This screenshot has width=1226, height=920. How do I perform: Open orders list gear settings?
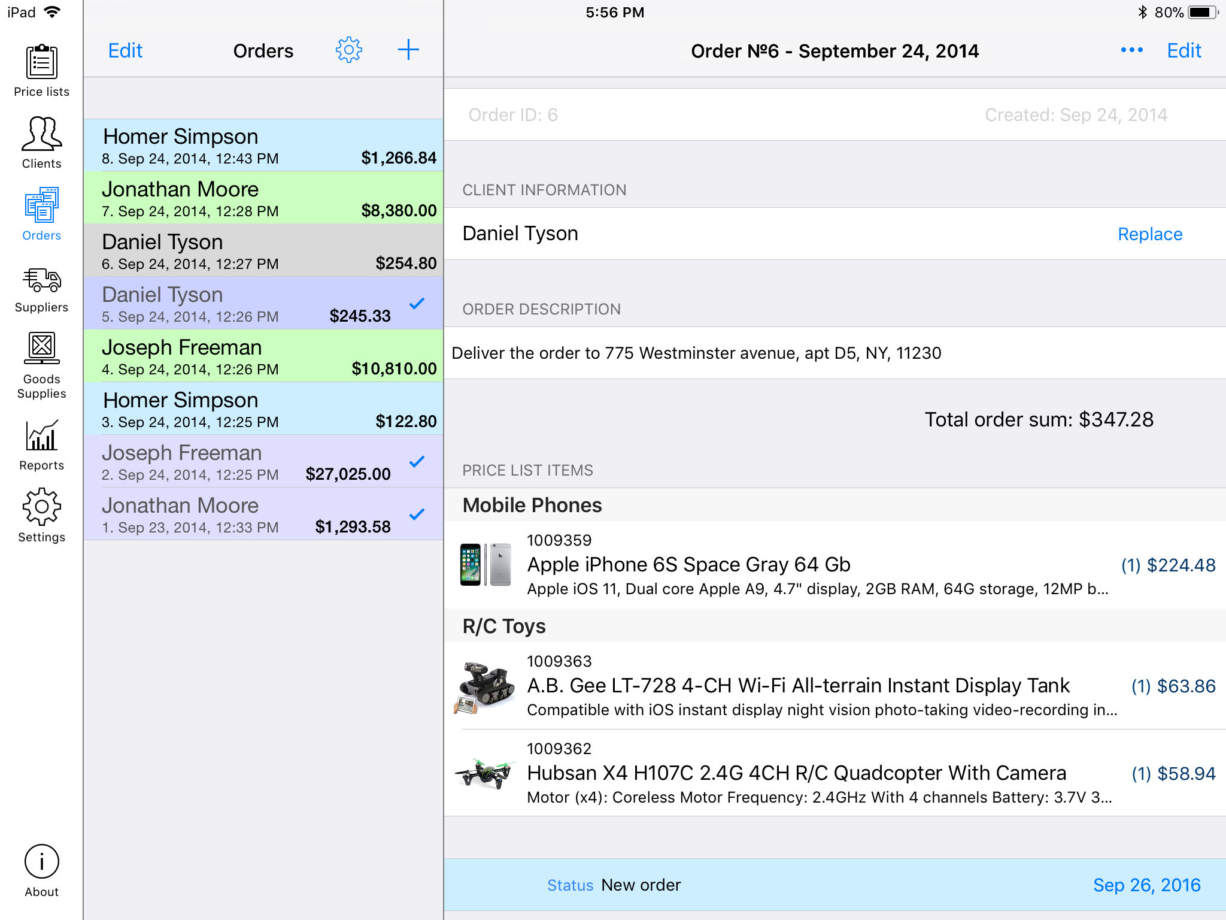[x=349, y=50]
